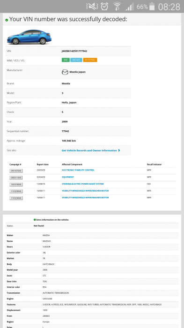The width and height of the screenshot is (184, 328).
Task: Open the EQUIPMENT recall link
Action: [68, 177]
